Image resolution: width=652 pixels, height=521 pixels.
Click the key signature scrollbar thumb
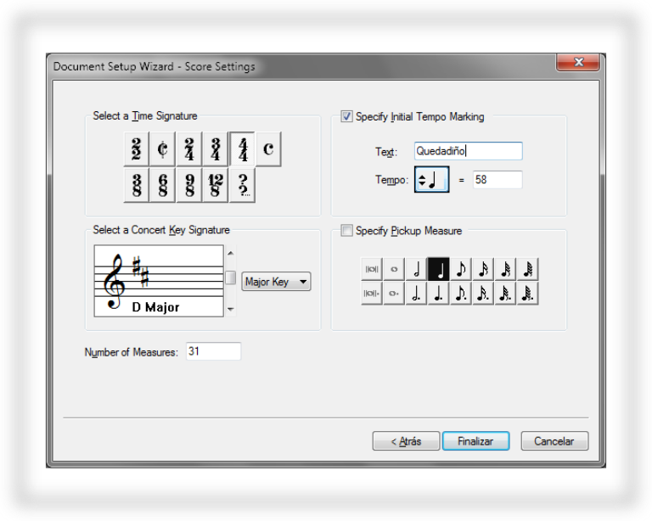tap(230, 277)
